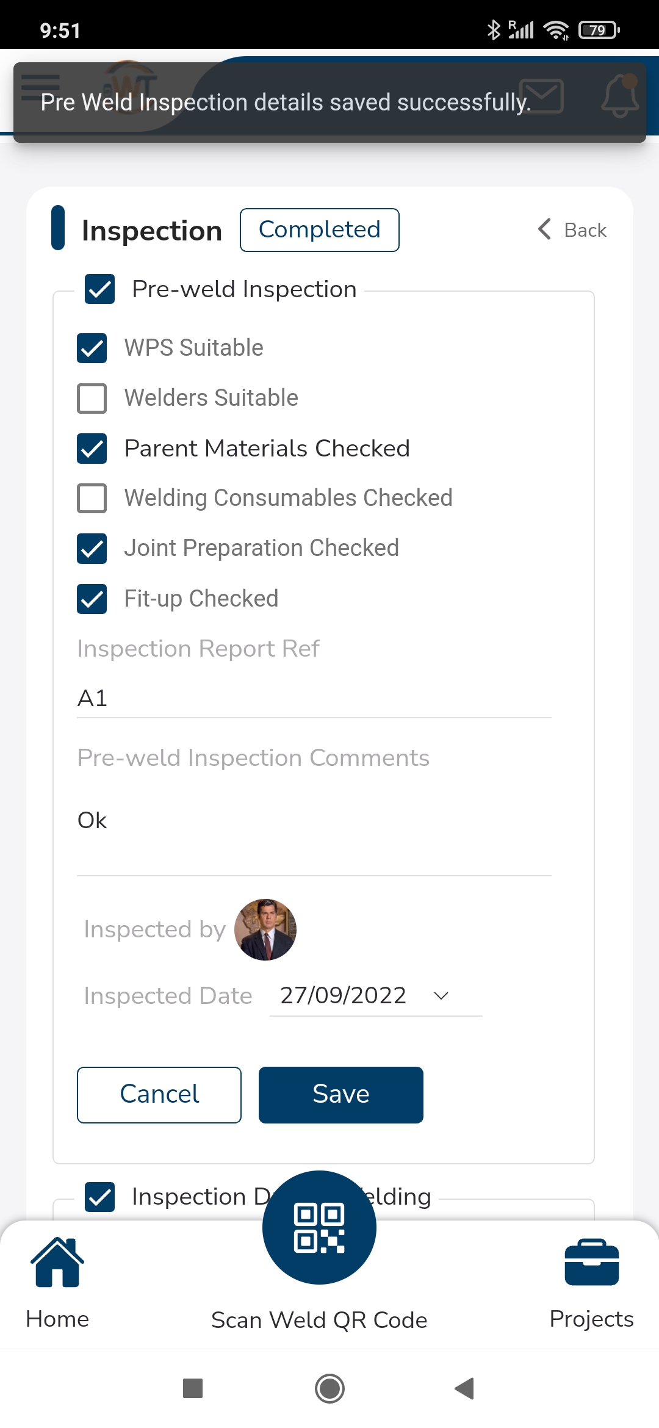Viewport: 659px width, 1428px height.
Task: Tap the Scan Weld QR Code button
Action: 319,1227
